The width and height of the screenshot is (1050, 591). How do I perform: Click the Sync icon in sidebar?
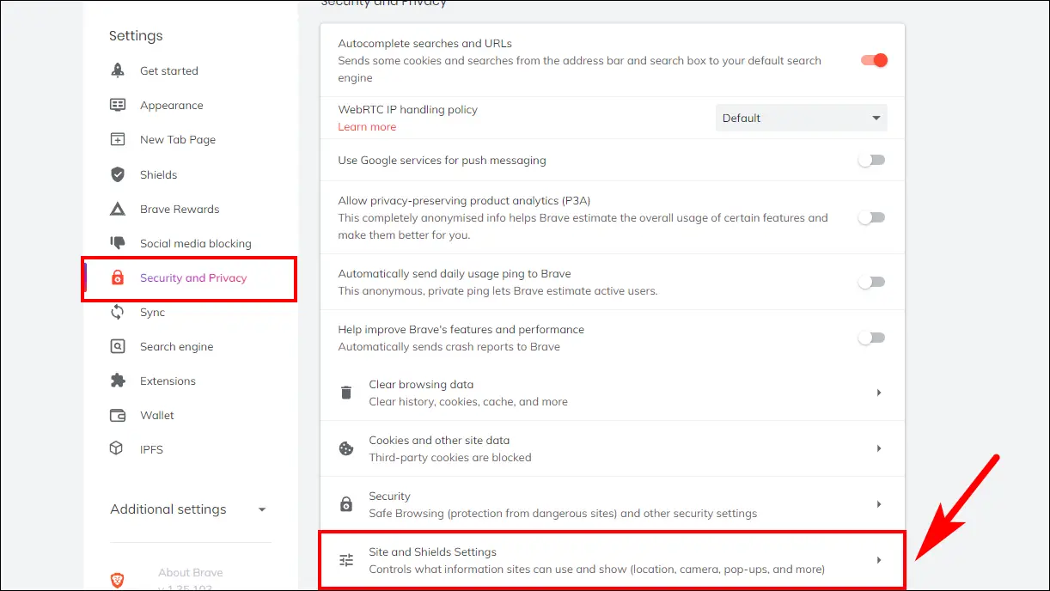(118, 312)
